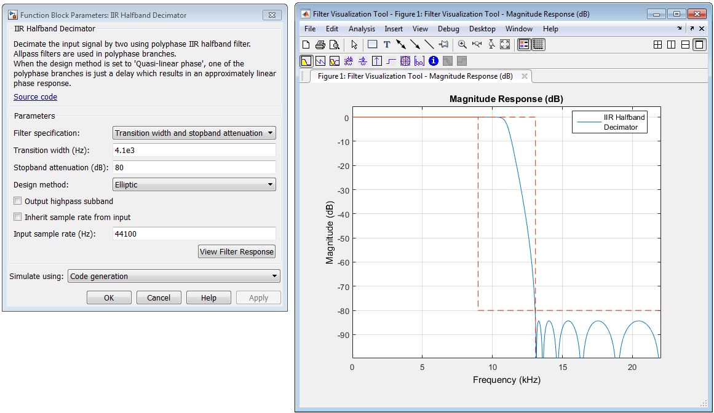Open the Insert menu
Viewport: 714px width, 413px height.
point(394,29)
